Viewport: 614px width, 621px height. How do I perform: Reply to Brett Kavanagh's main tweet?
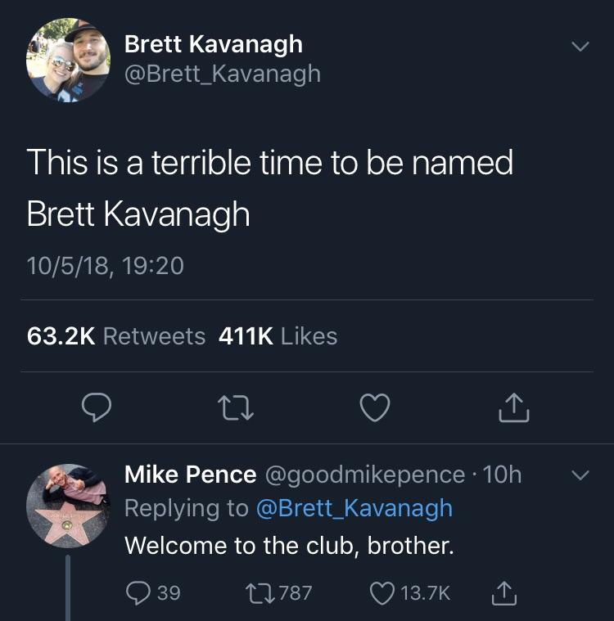pyautogui.click(x=97, y=407)
